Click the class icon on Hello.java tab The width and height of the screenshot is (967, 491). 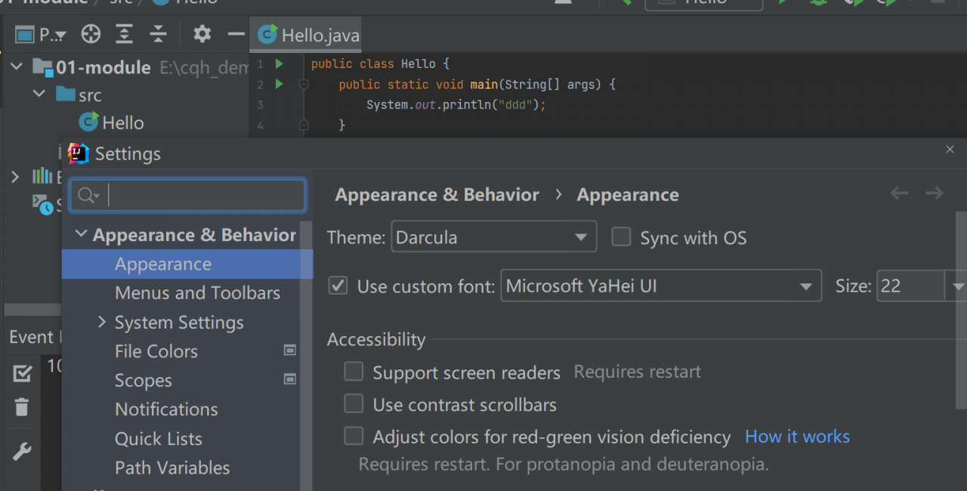tap(267, 34)
